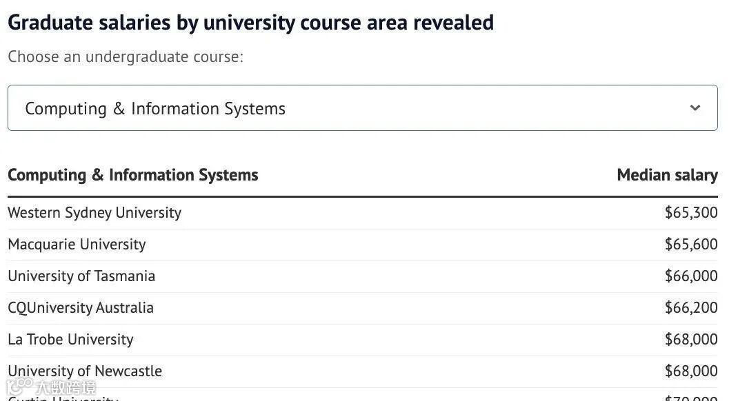The width and height of the screenshot is (738, 401).
Task: Click La Trobe's $68,000 salary value
Action: (x=691, y=339)
